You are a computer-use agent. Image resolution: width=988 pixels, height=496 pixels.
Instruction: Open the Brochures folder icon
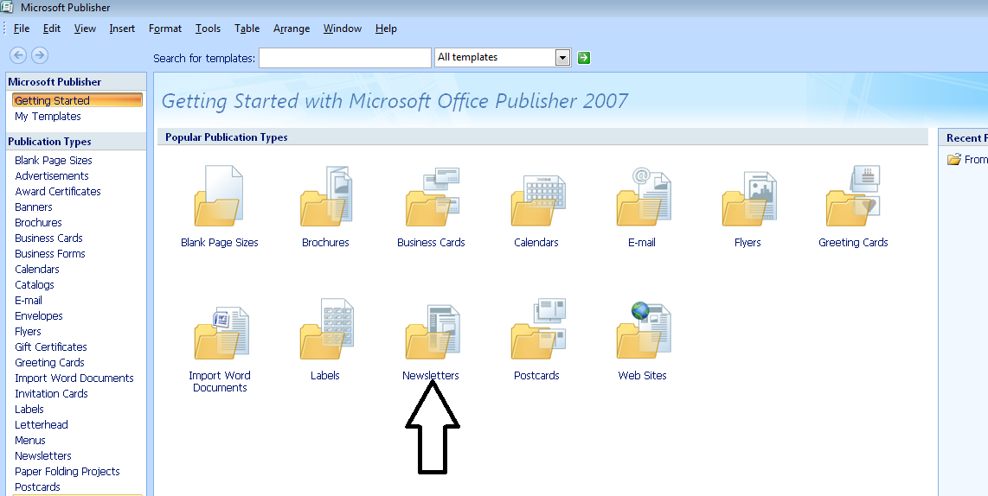326,196
